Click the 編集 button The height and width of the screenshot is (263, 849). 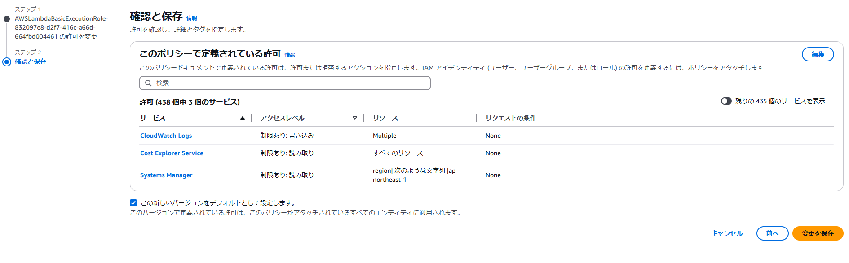[818, 54]
